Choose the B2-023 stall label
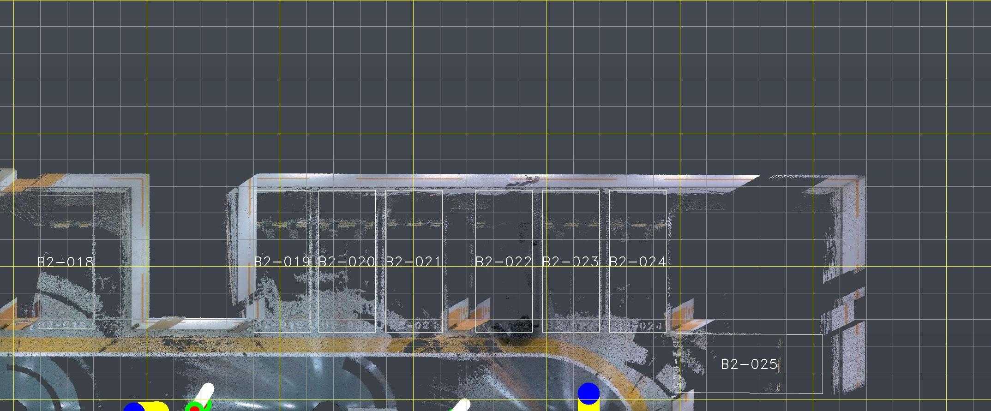The width and height of the screenshot is (991, 411). (571, 262)
